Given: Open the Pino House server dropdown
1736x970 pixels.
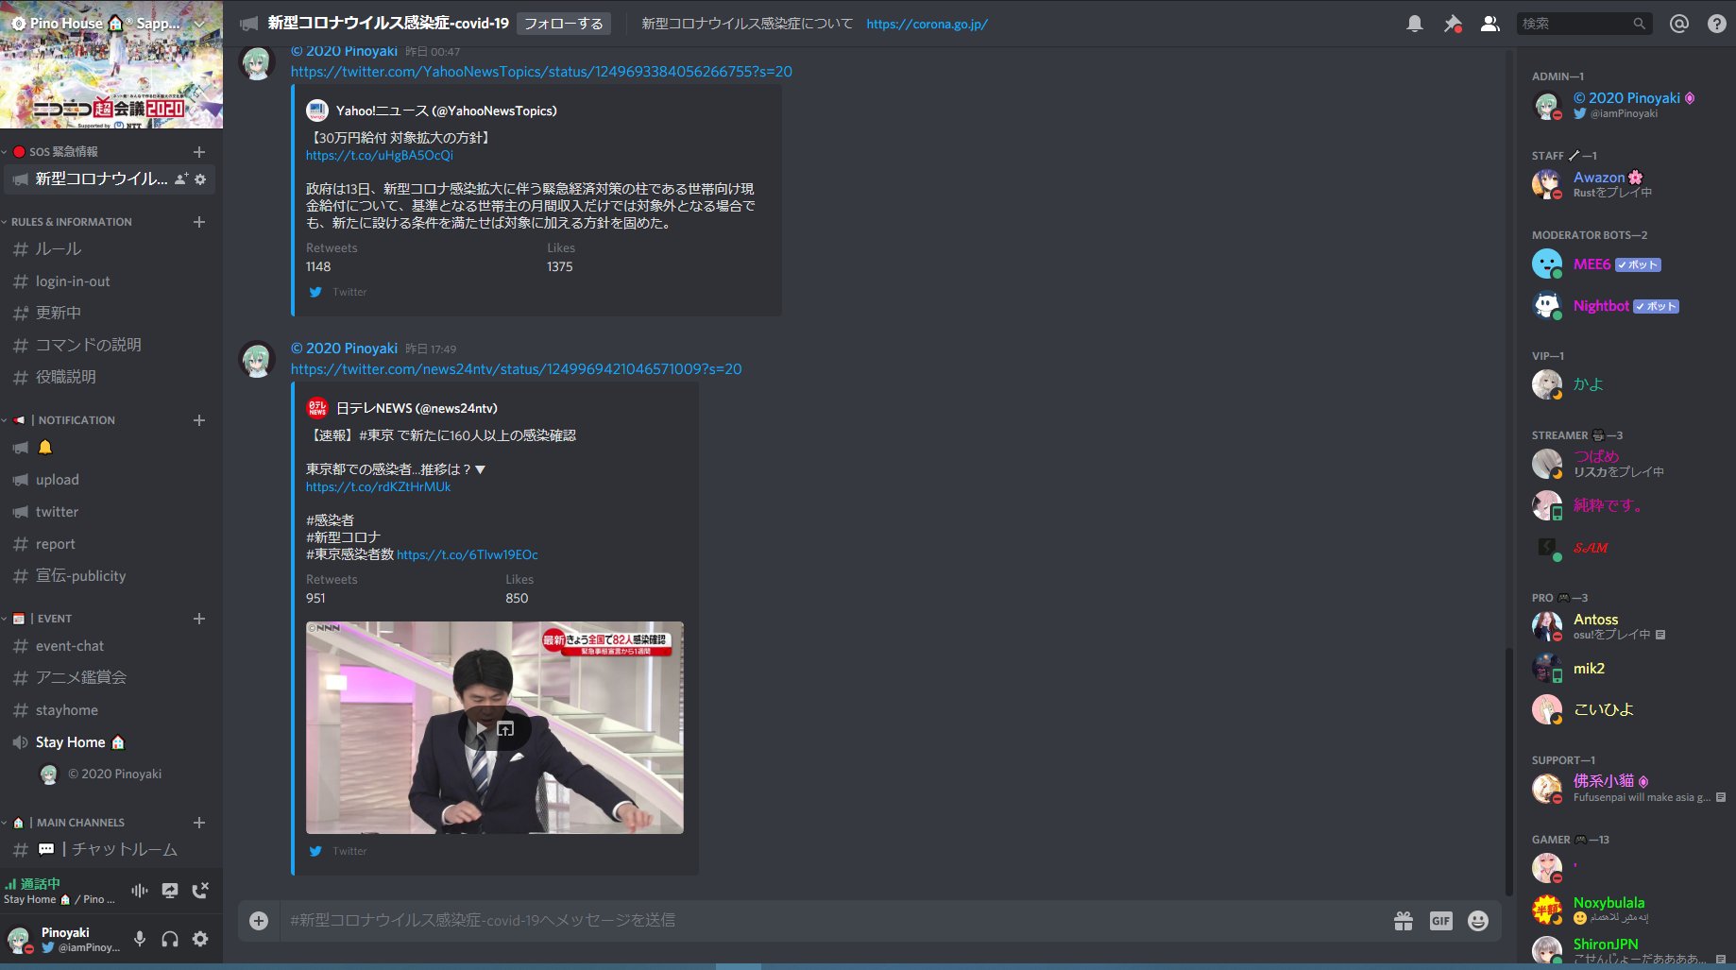Looking at the screenshot, I should click(x=104, y=23).
